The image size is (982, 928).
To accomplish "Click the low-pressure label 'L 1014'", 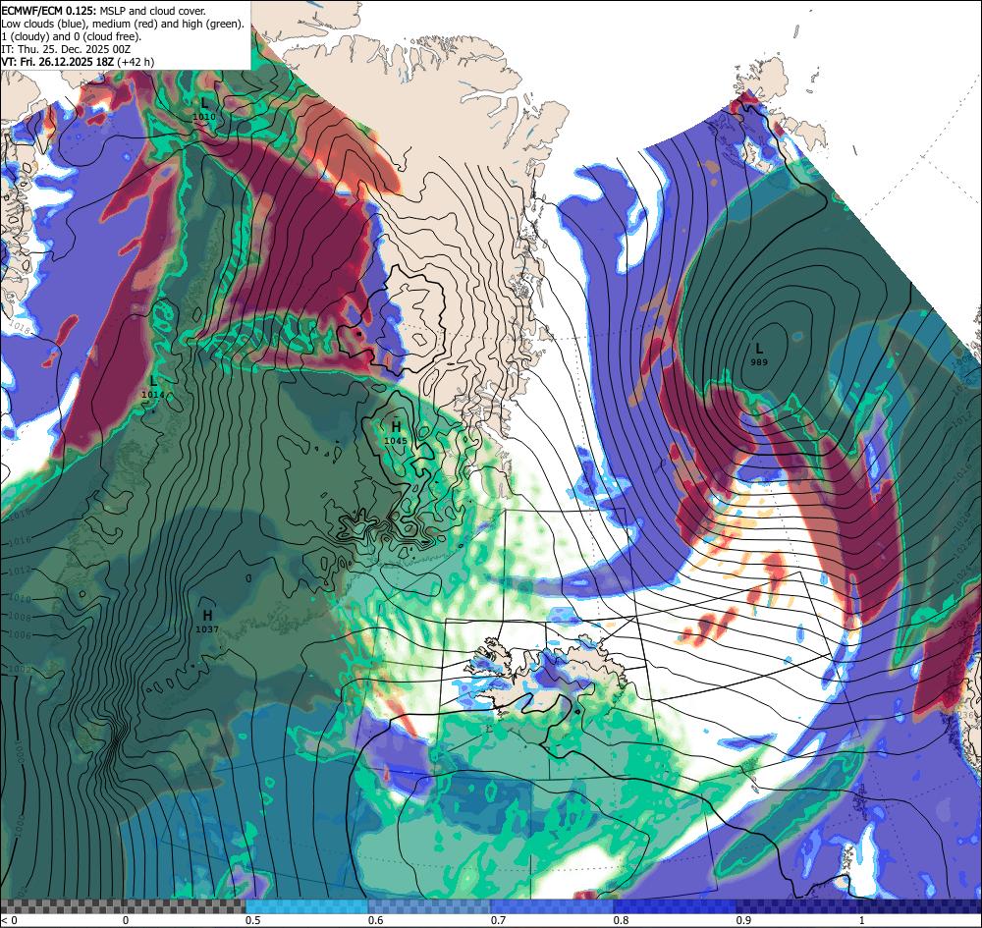I will (153, 387).
